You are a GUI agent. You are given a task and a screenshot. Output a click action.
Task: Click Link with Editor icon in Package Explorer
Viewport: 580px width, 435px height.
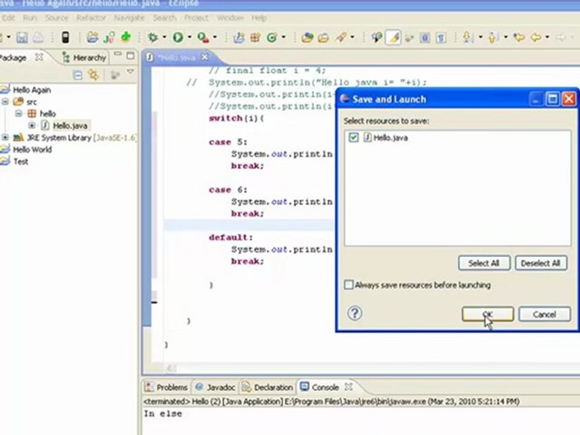coord(93,75)
